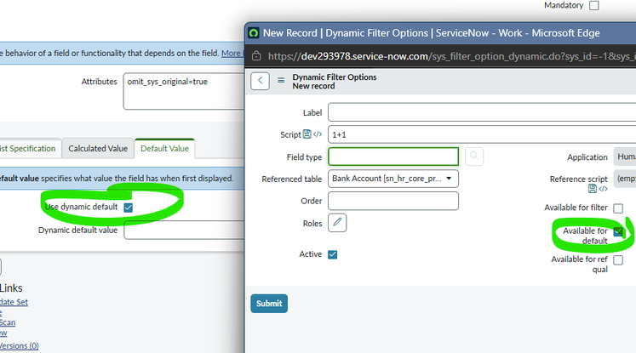
Task: Focus the Field type input box
Action: pos(393,157)
